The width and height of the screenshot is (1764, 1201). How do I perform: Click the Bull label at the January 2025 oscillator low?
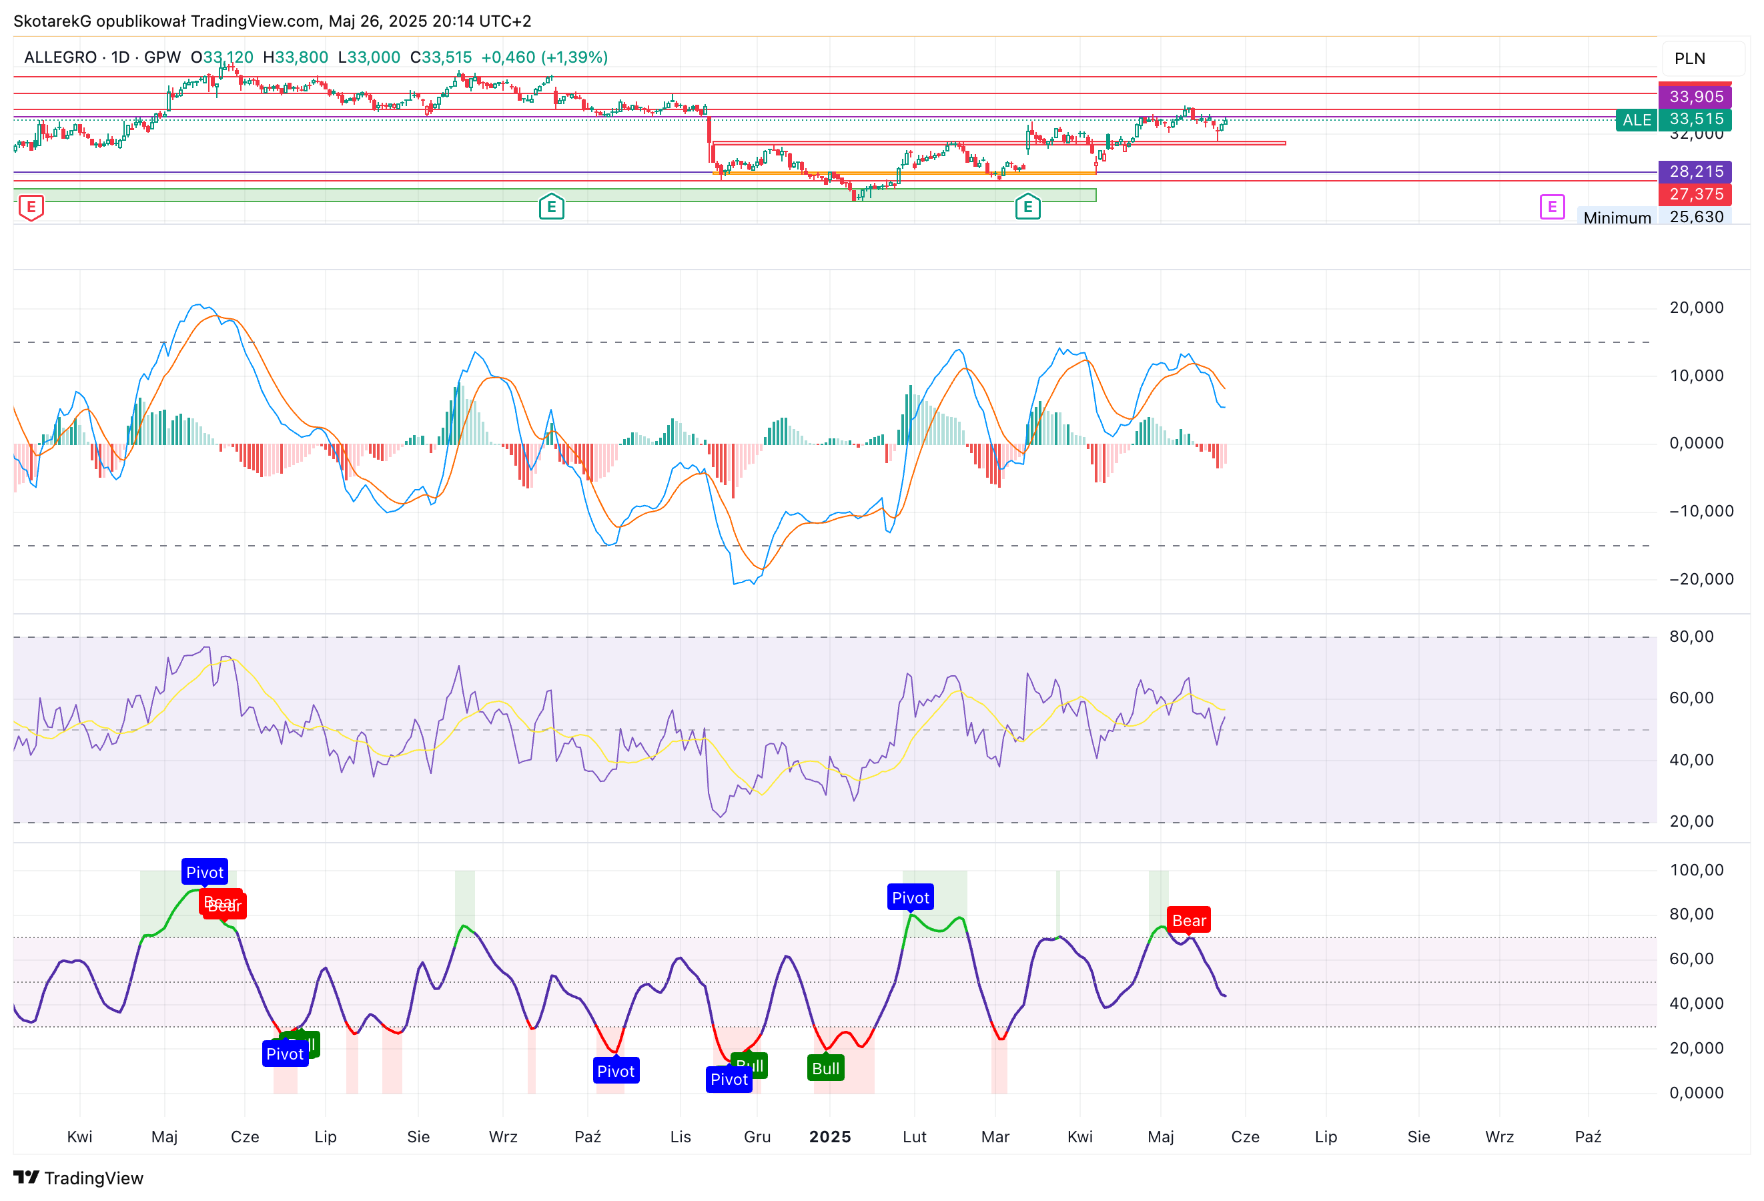click(x=826, y=1068)
